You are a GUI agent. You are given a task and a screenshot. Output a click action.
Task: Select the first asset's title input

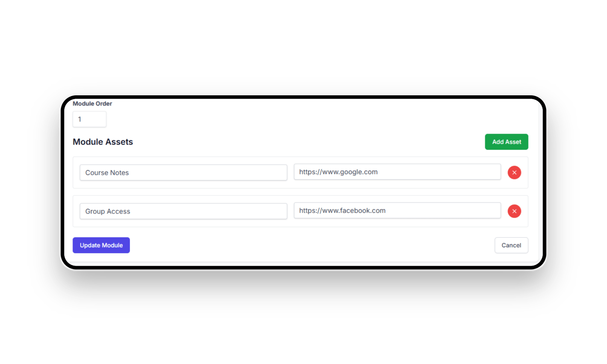click(x=183, y=173)
